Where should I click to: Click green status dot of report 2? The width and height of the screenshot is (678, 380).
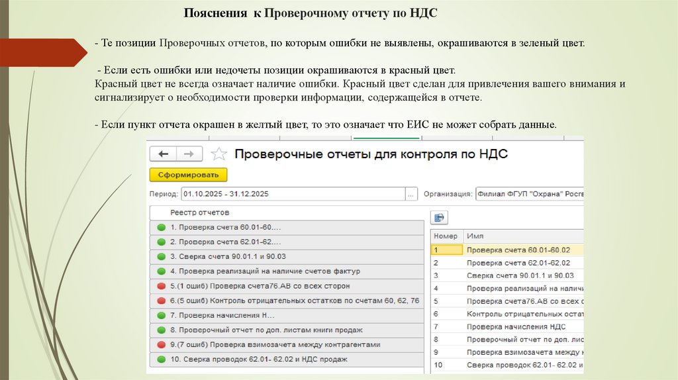(x=162, y=242)
